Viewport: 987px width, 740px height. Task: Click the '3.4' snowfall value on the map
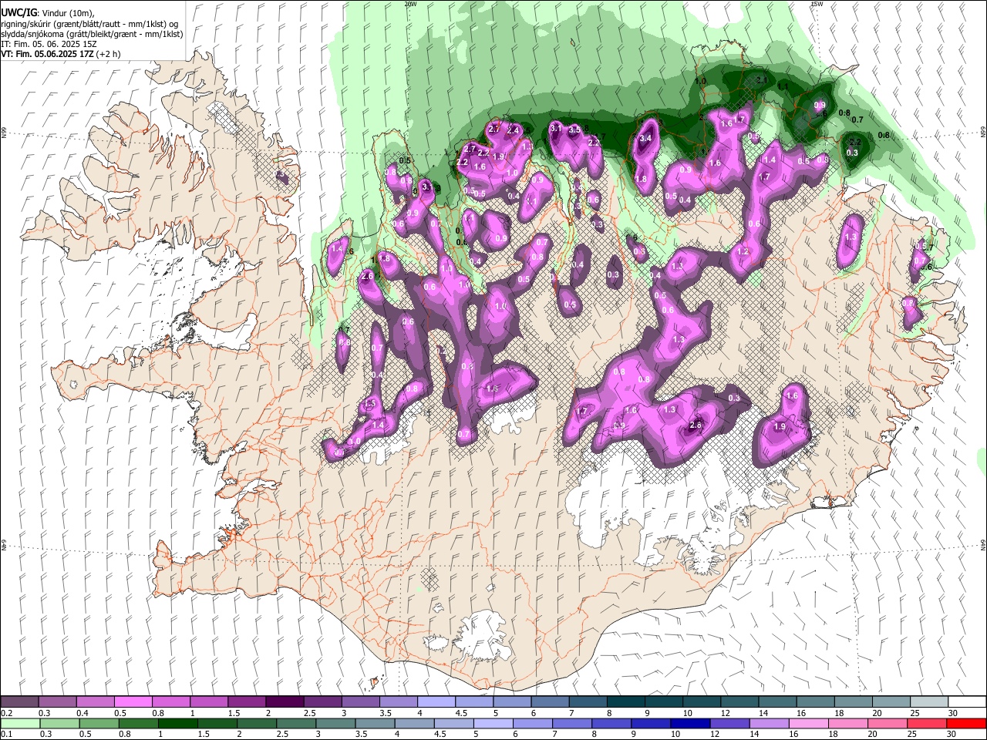tap(646, 139)
